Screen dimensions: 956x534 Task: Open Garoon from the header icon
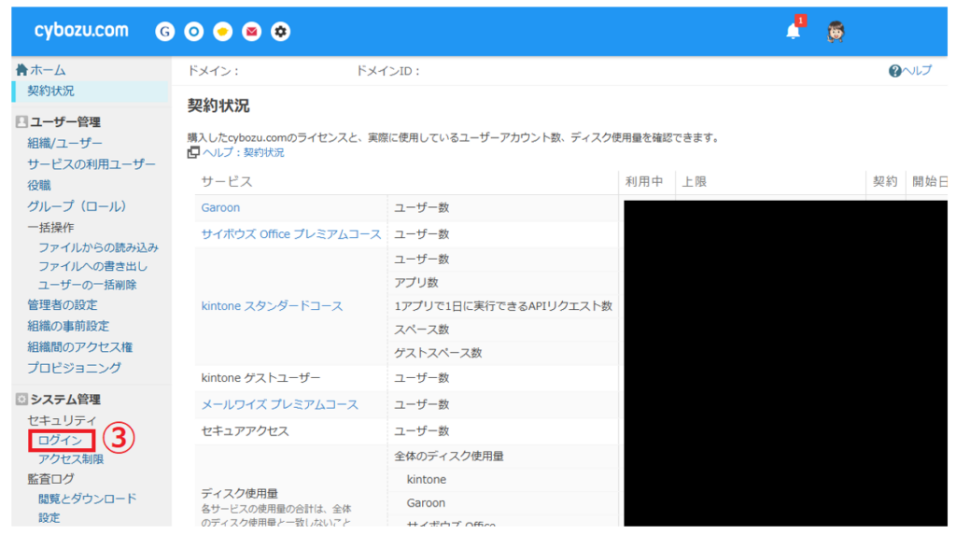pos(164,31)
